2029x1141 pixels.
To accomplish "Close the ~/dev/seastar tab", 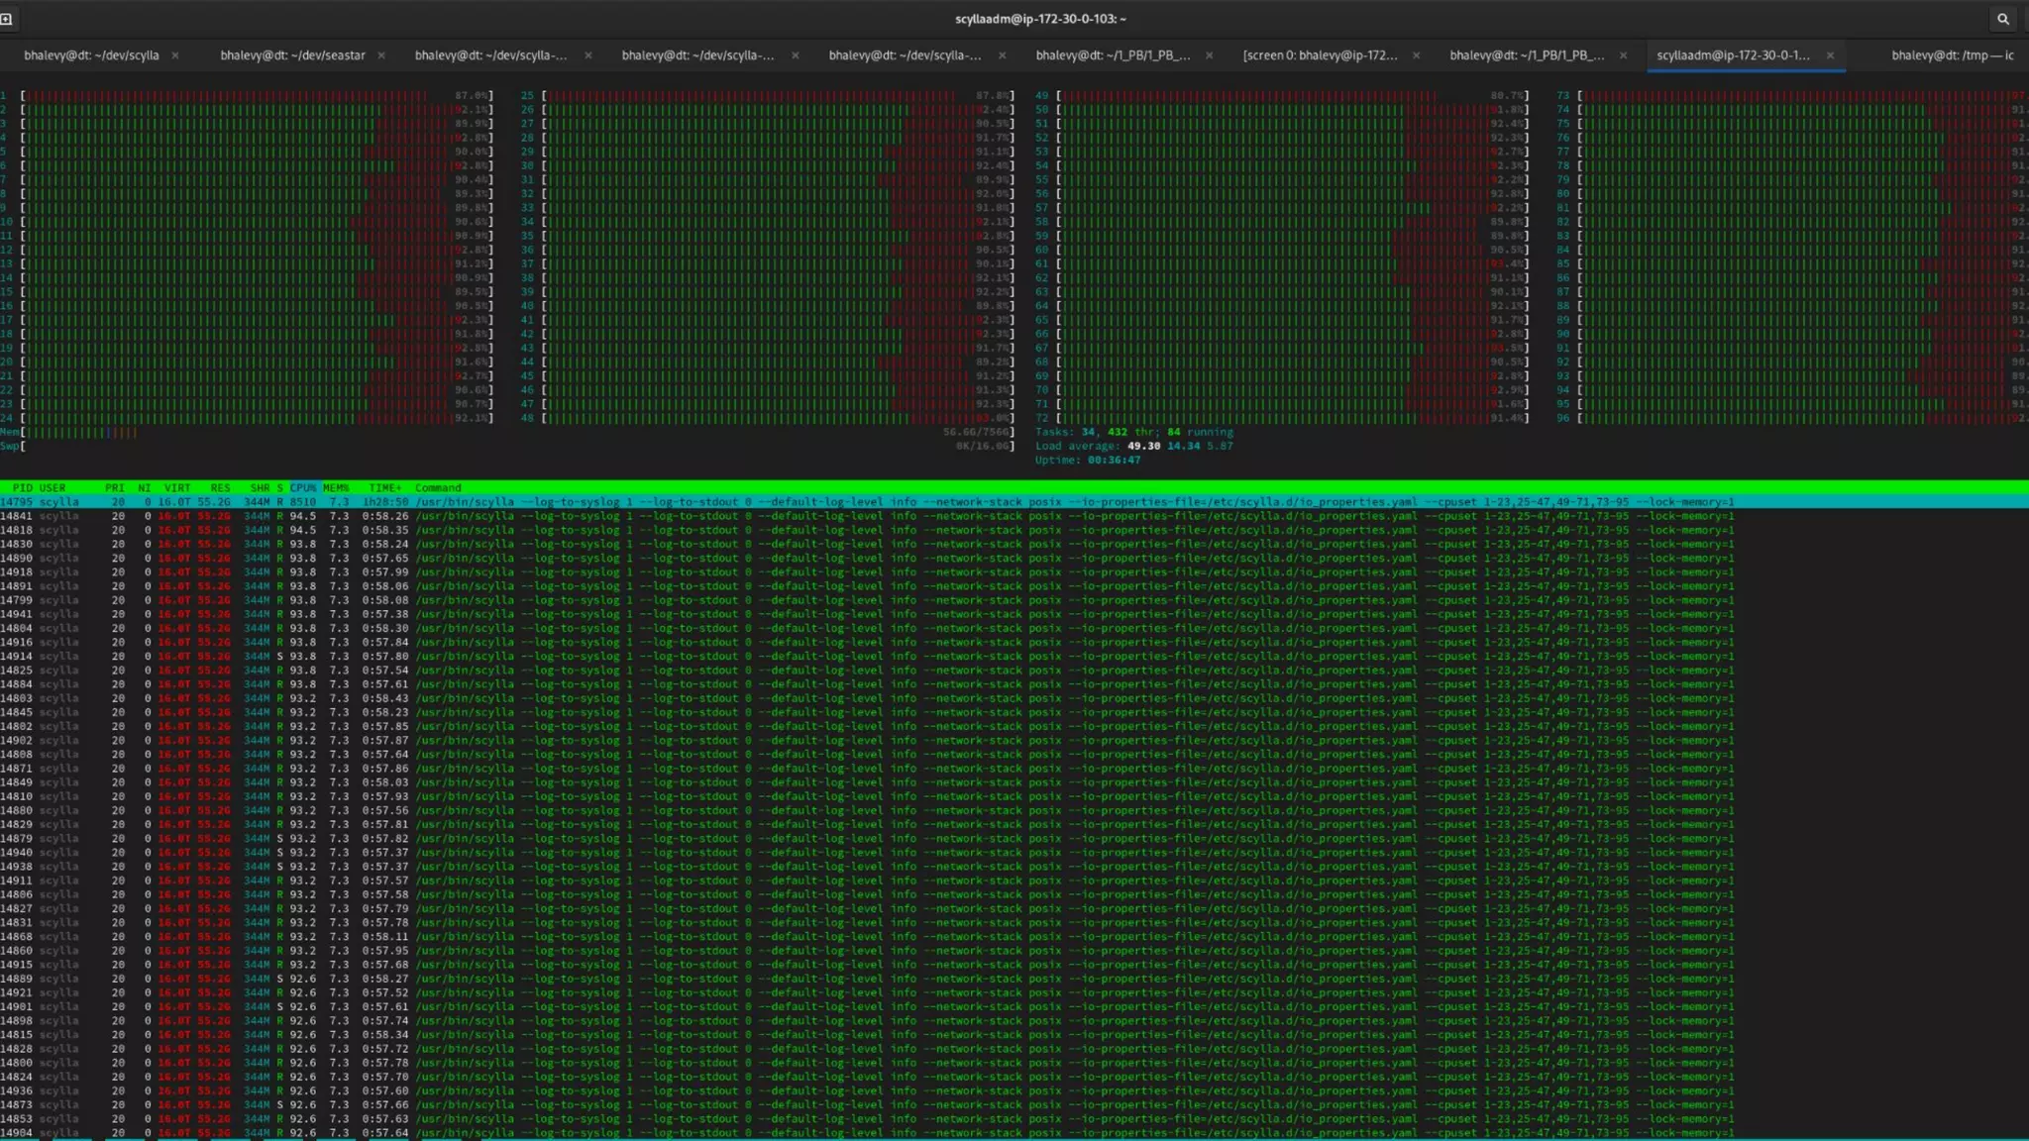I will (381, 55).
